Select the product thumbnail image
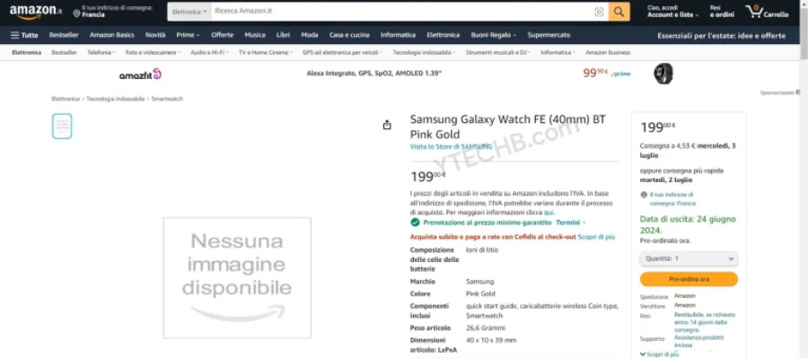808x358 pixels. point(62,127)
